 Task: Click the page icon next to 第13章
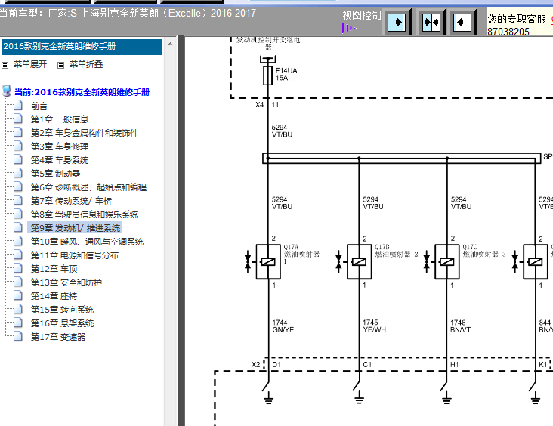(x=18, y=282)
